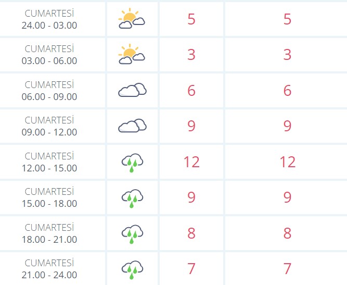Click the rain icon for 15.00 - 18.00

pos(132,199)
